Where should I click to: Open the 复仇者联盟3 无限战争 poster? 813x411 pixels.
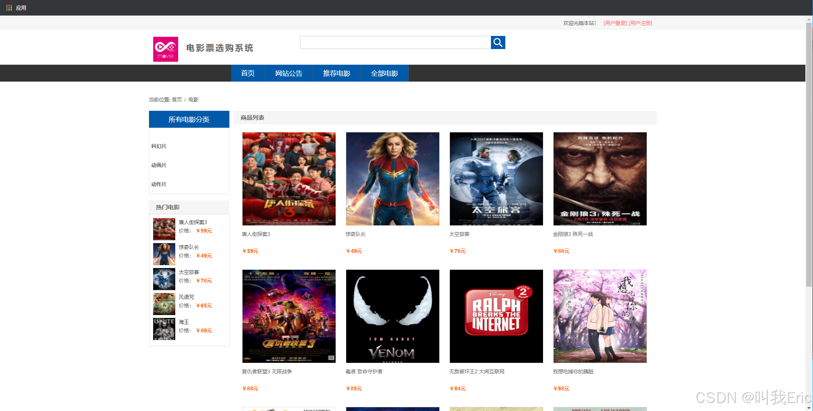click(289, 316)
